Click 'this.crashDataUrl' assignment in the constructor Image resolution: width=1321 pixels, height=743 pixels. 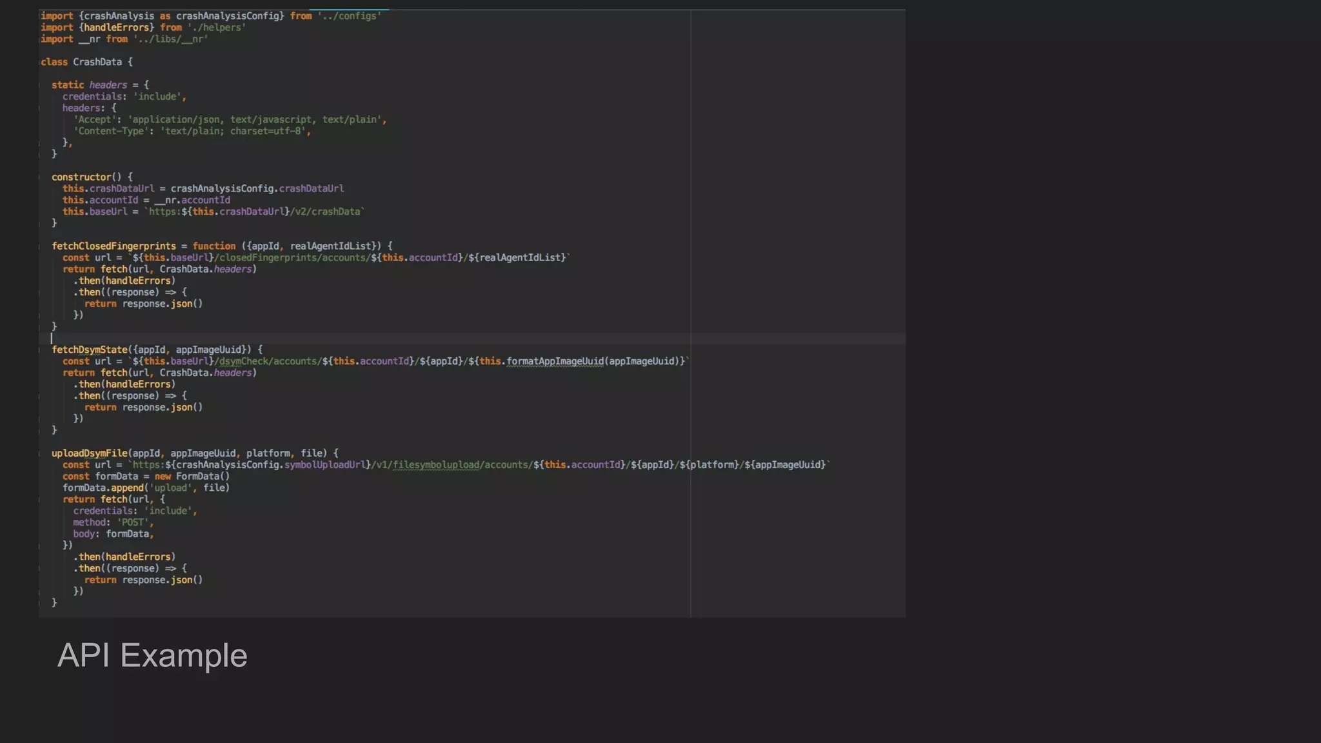point(108,189)
